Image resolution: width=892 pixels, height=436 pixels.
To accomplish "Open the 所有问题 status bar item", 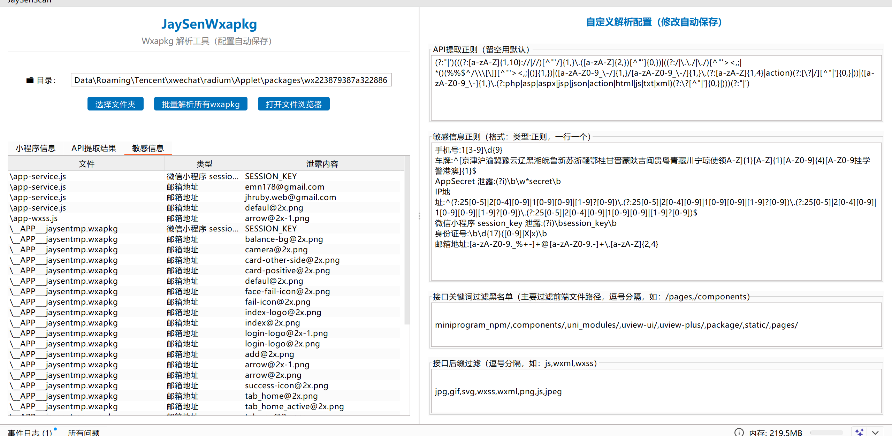I will tap(84, 433).
